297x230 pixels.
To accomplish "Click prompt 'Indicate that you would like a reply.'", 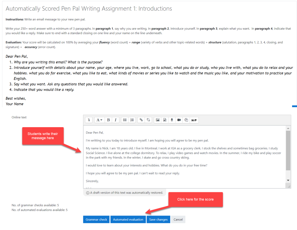I will [x=44, y=90].
